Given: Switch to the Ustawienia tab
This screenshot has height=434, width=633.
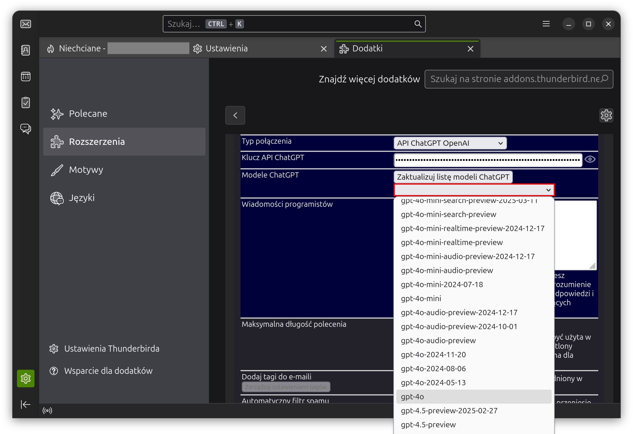Looking at the screenshot, I should click(x=226, y=48).
